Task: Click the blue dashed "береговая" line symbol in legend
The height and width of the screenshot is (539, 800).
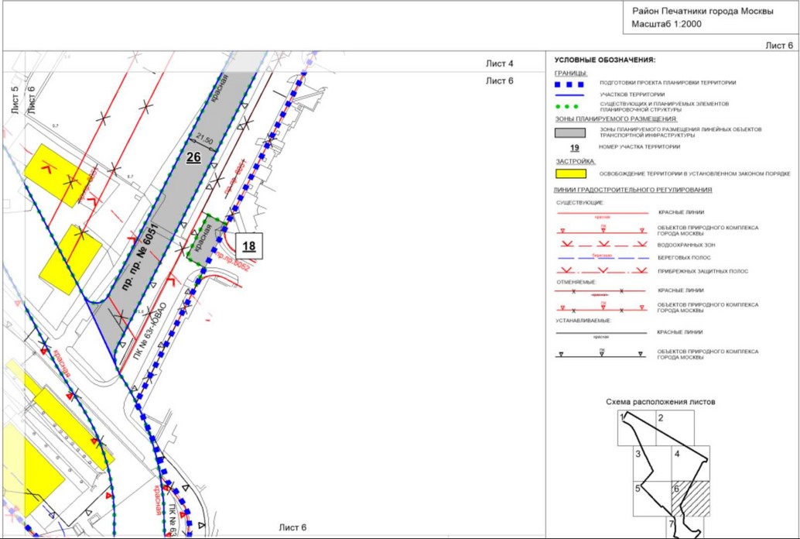Action: pos(601,258)
